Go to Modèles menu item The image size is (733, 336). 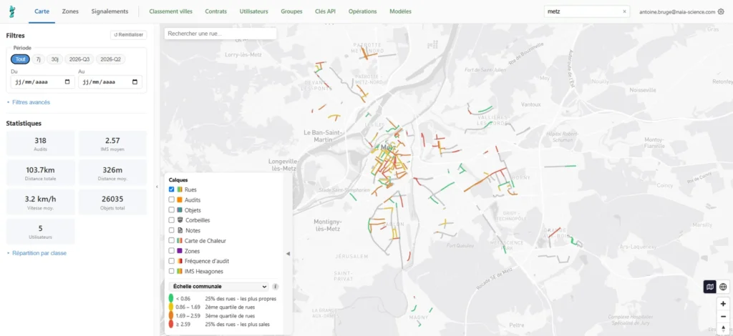(x=401, y=11)
